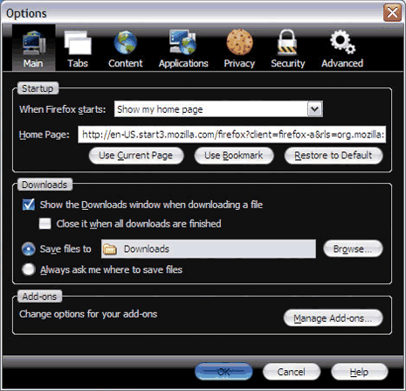Switch to the Tabs pane icon
This screenshot has width=406, height=391.
[78, 44]
